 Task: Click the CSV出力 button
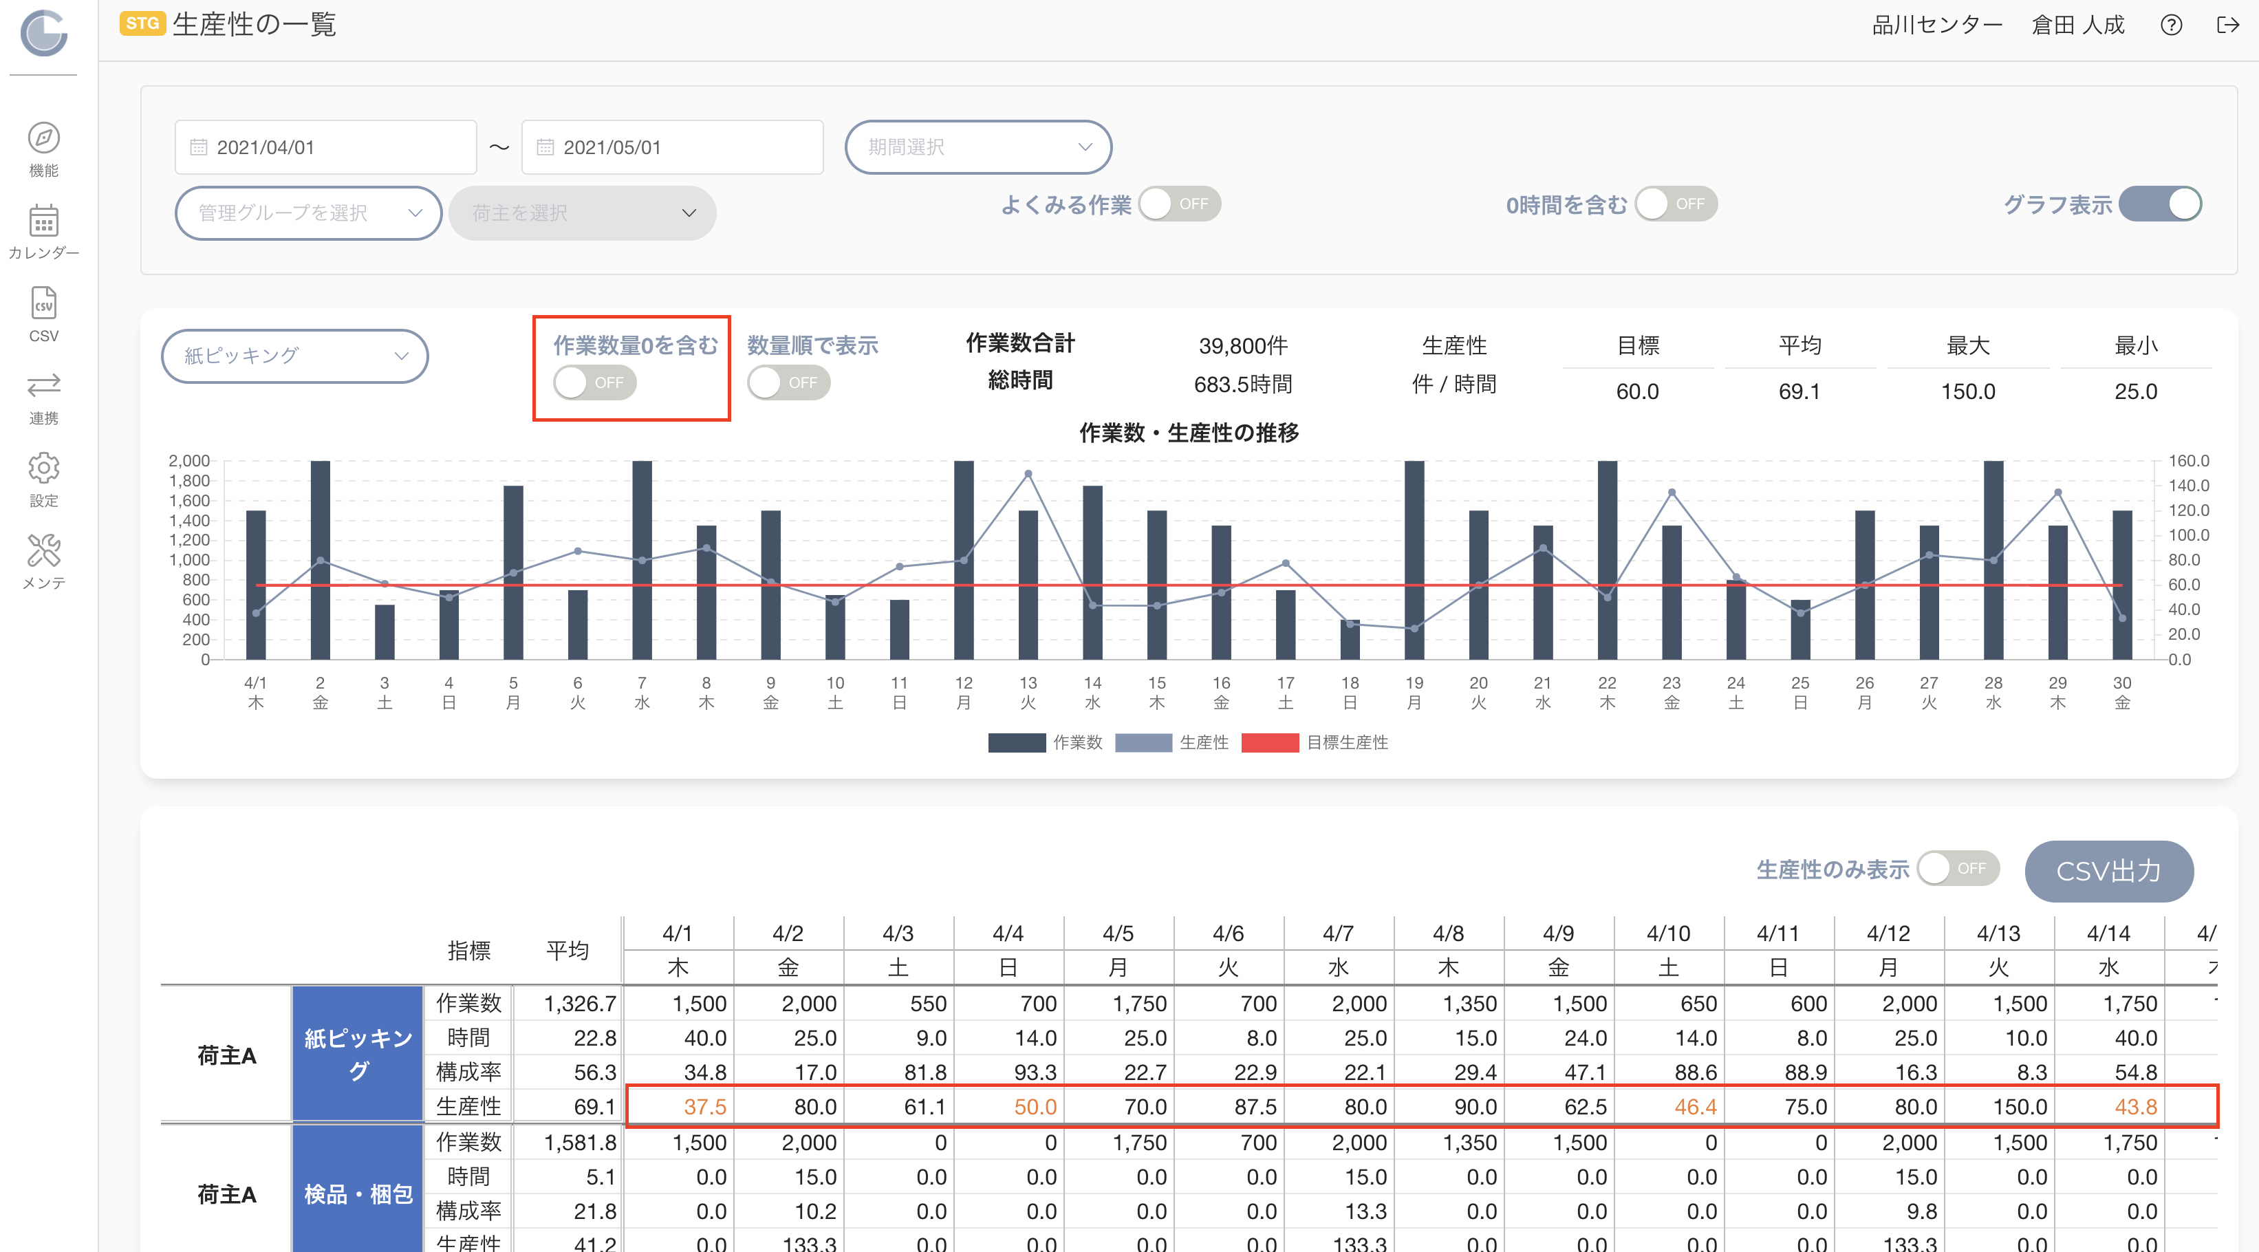pos(2108,871)
